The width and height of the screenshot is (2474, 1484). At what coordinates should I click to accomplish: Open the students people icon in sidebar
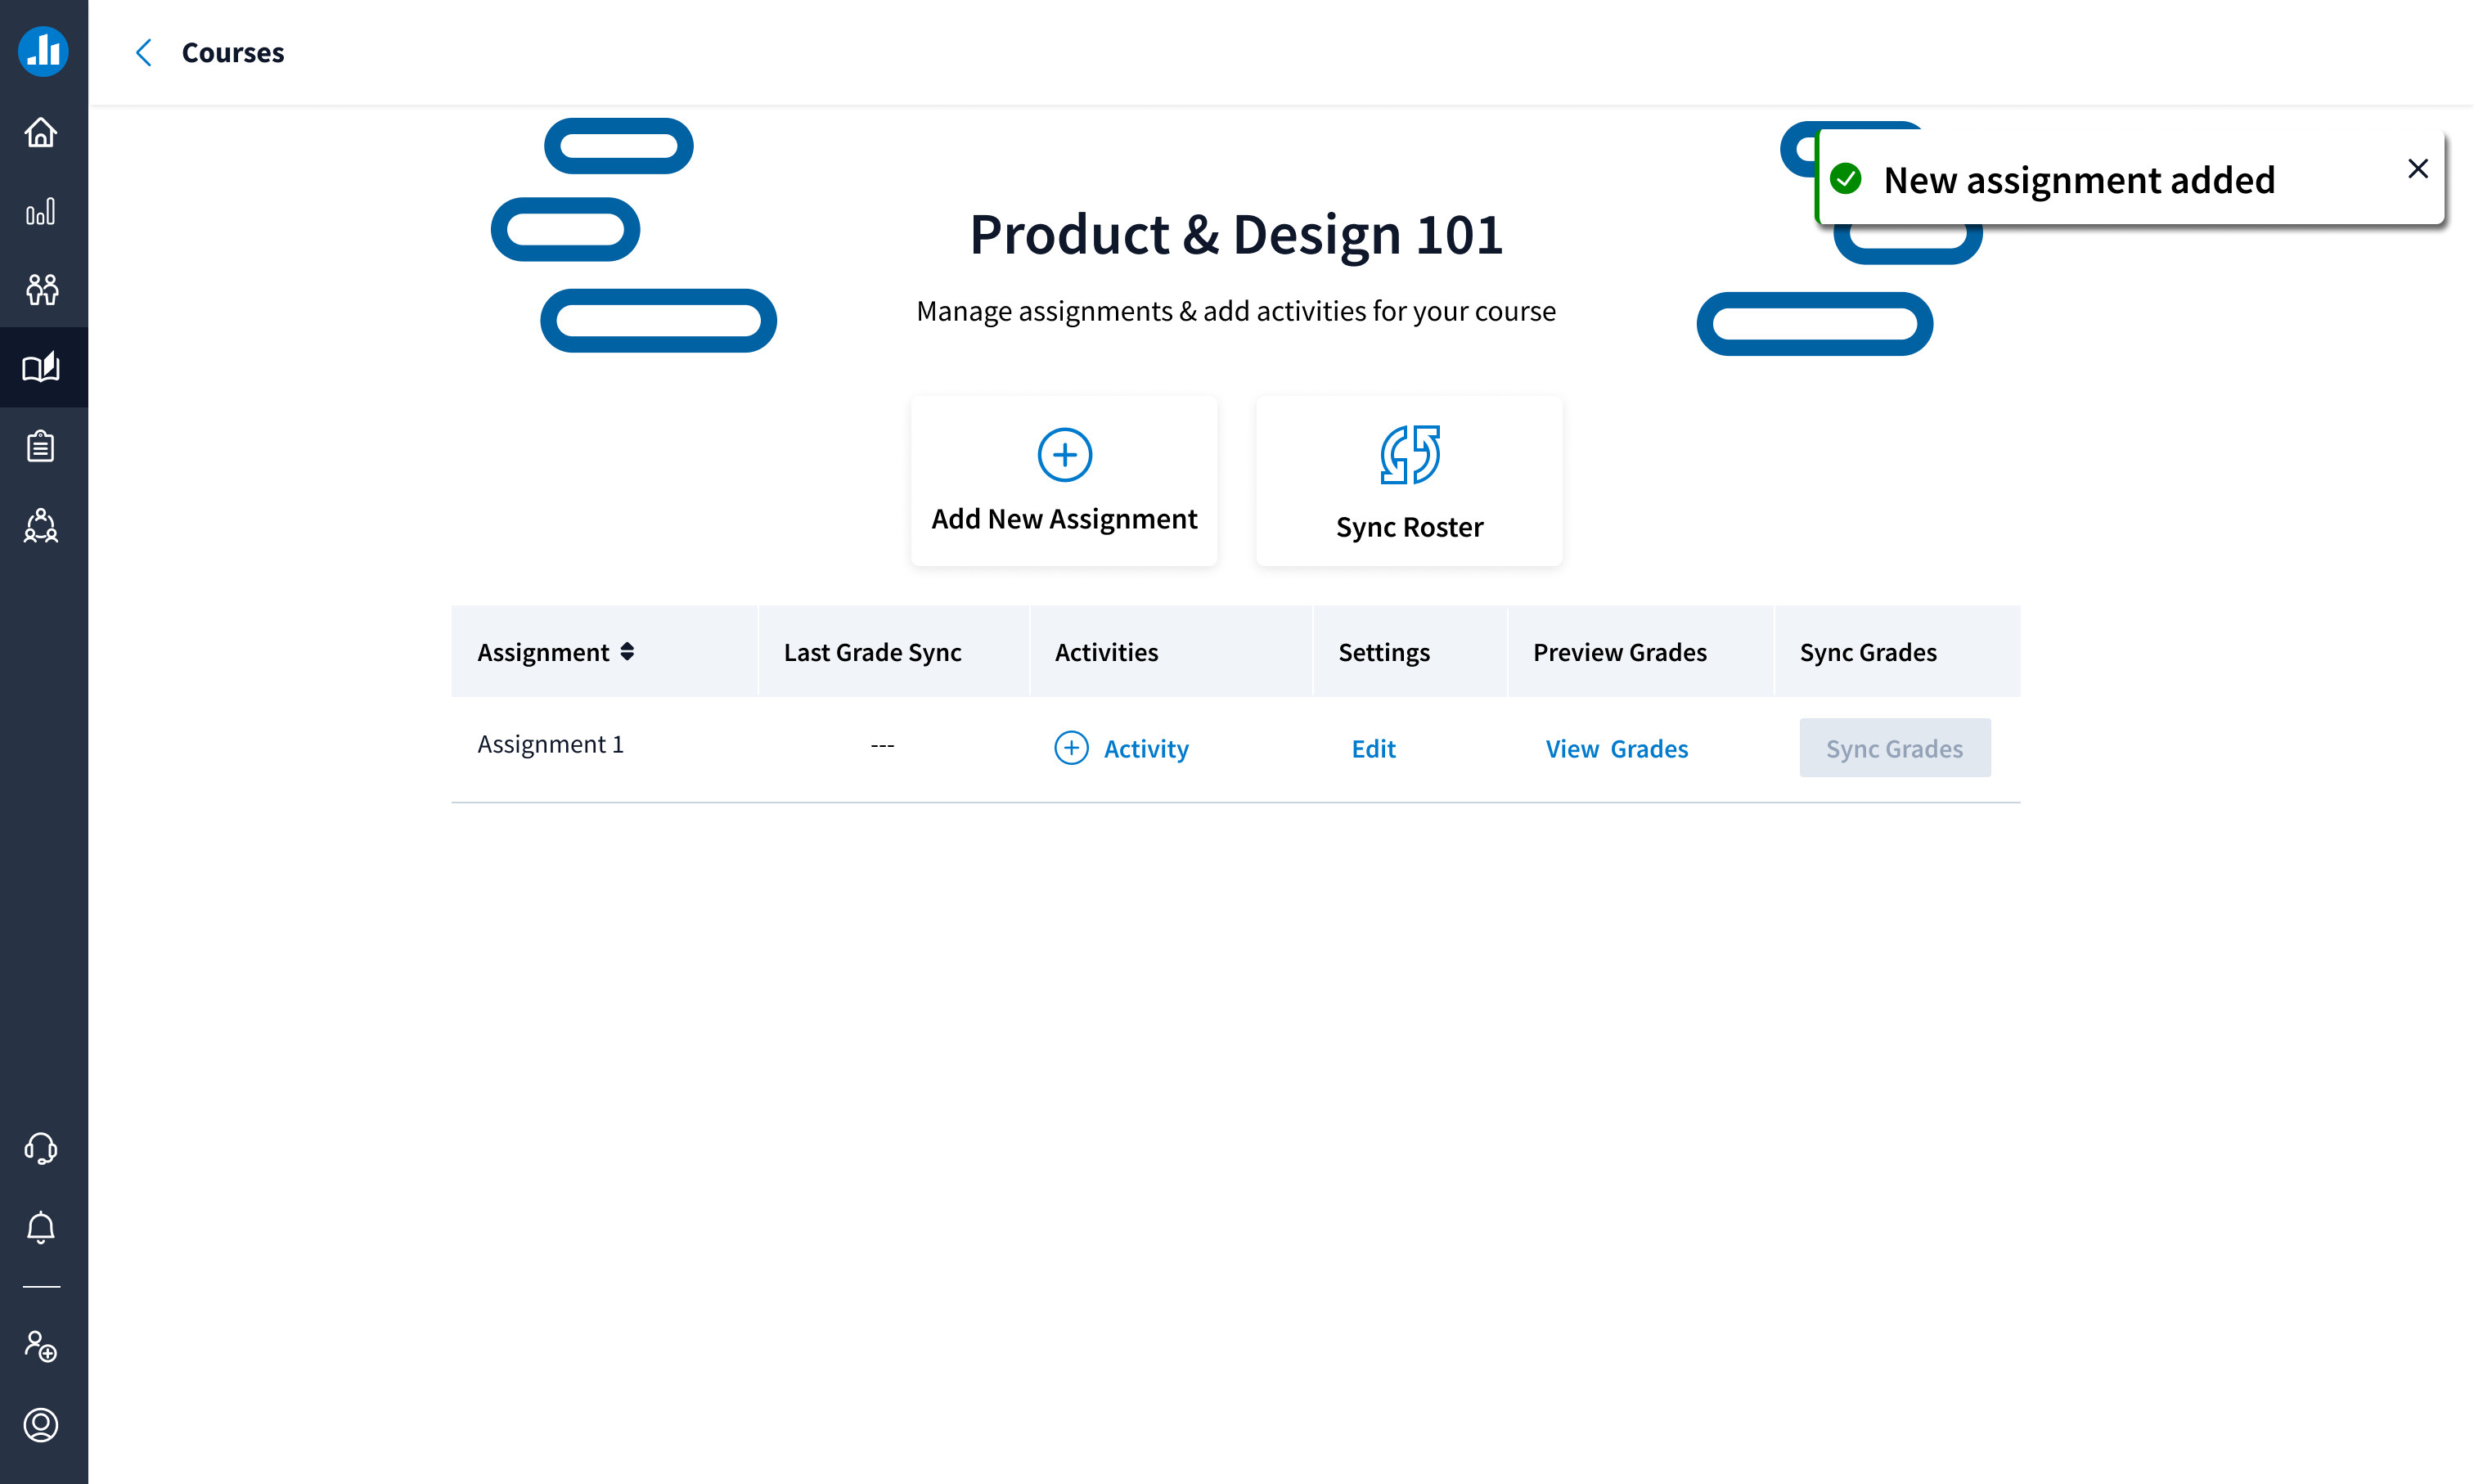pos(41,290)
